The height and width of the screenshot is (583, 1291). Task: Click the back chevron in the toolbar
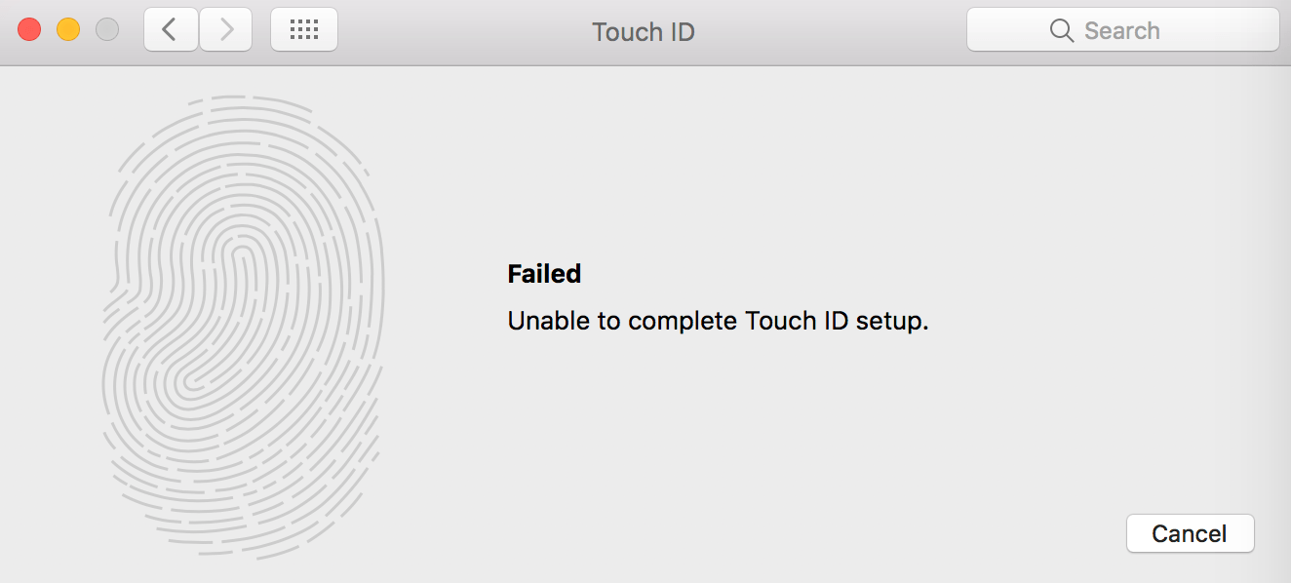(171, 29)
